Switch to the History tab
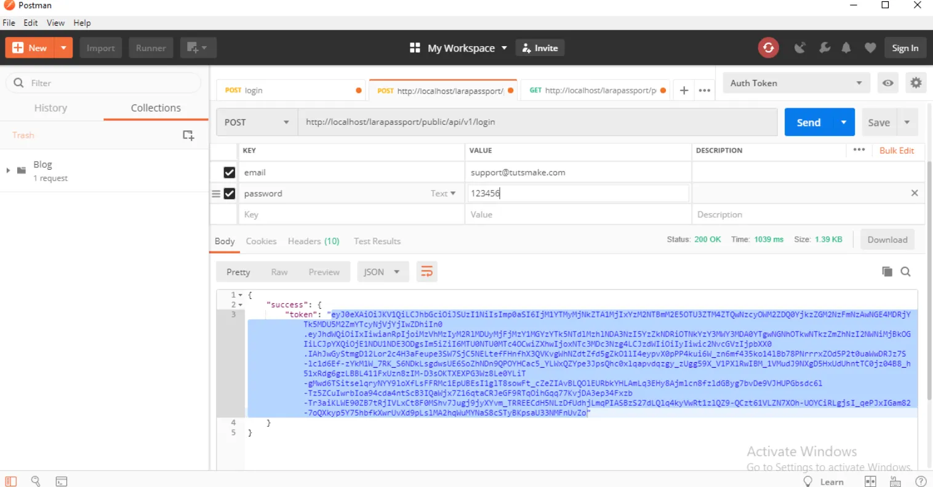This screenshot has width=933, height=487. pos(50,108)
